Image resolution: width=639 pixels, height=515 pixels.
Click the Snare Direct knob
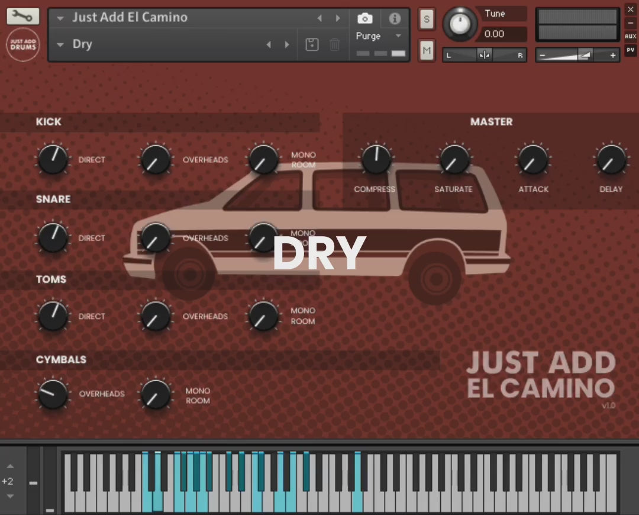53,237
